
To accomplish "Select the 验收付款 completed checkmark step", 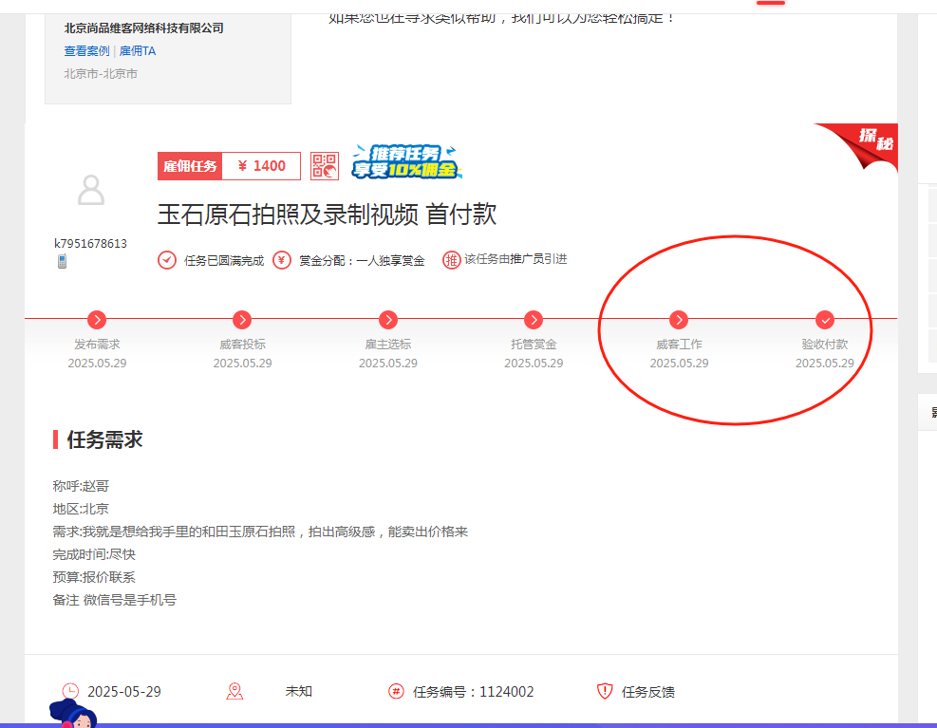I will (x=825, y=320).
